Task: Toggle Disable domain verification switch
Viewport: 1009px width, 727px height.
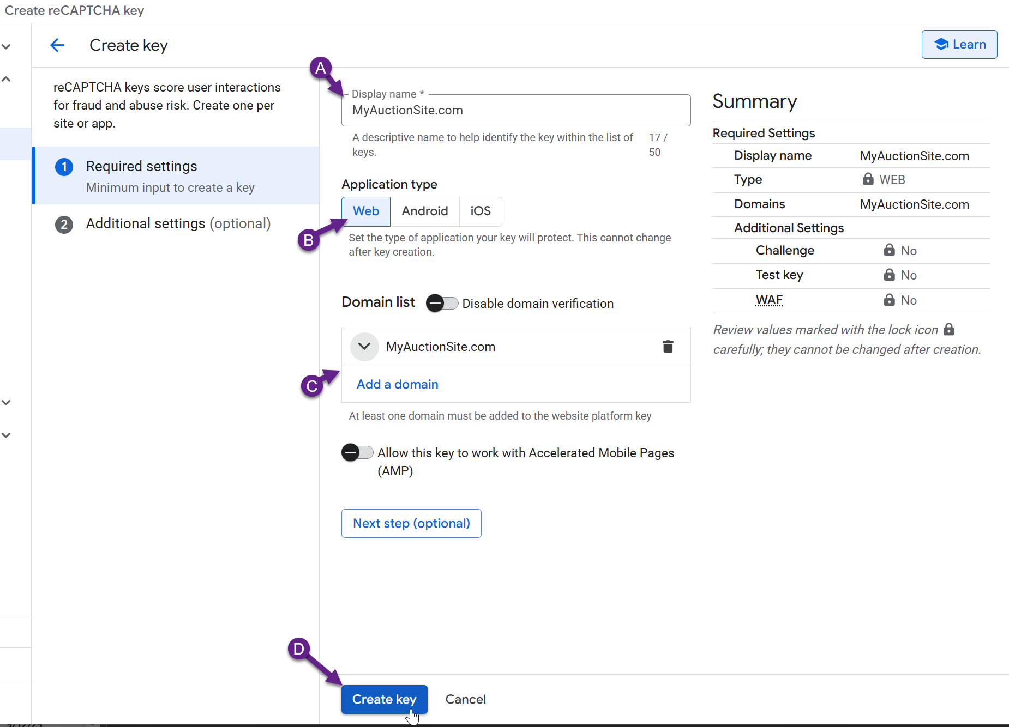Action: (x=442, y=303)
